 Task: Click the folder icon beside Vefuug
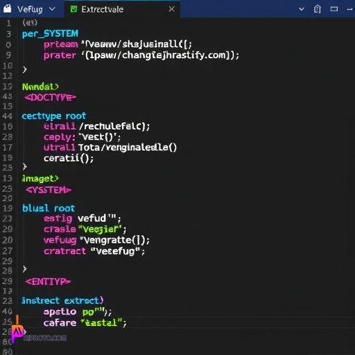tap(8, 9)
